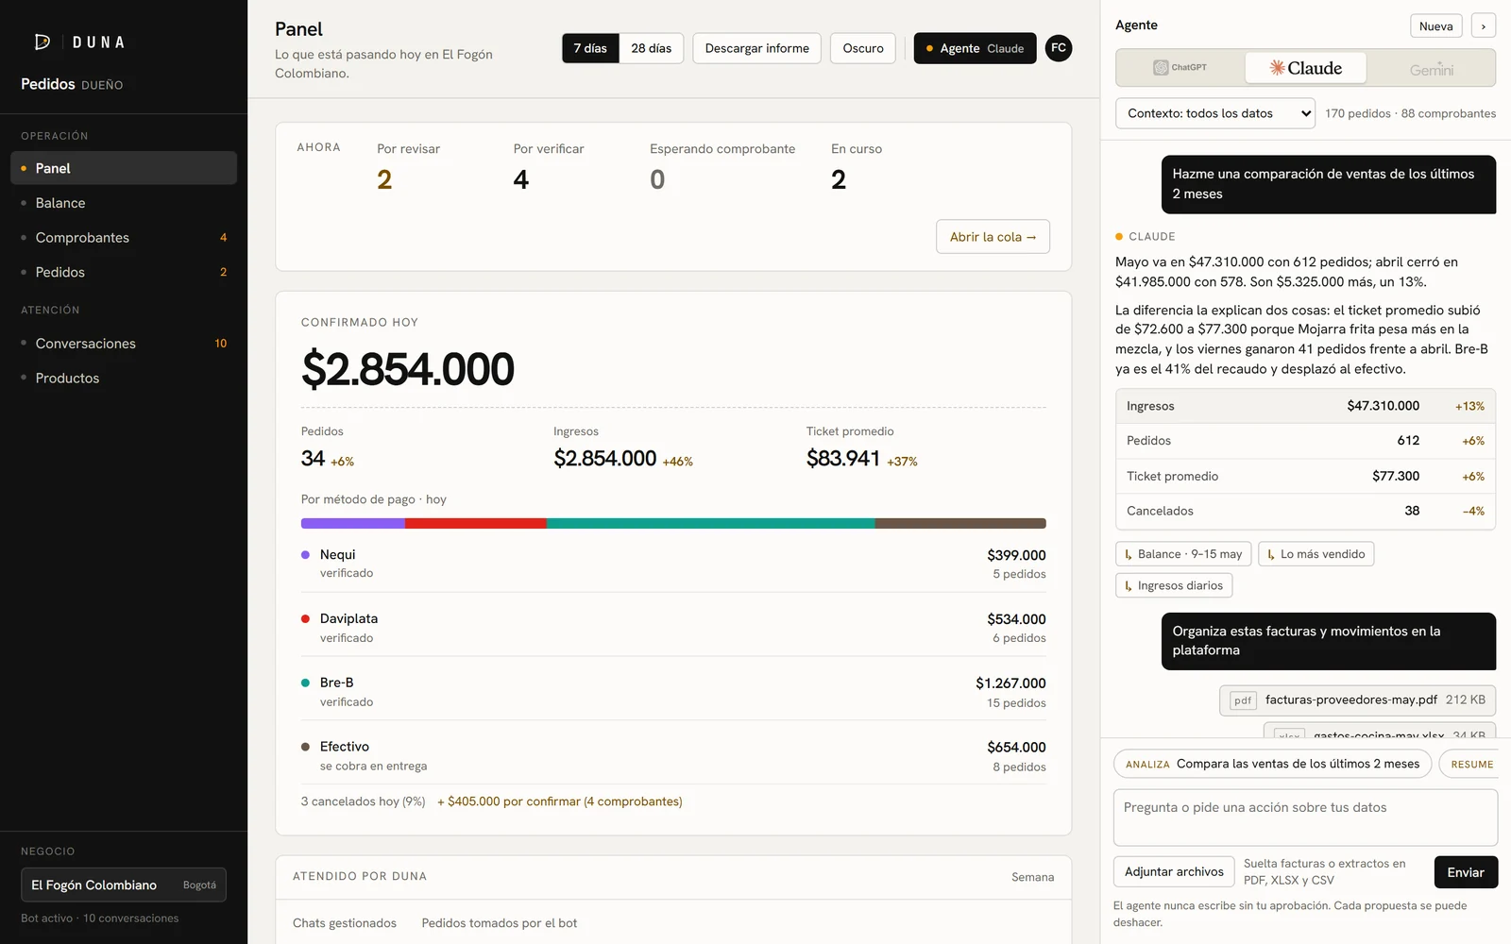Screen dimensions: 1511x944
Task: Collapse the Agente panel with chevron
Action: (1484, 26)
